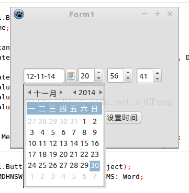This screenshot has width=189, height=193.
Task: Increase the seconds value 41
Action: pyautogui.click(x=157, y=73)
